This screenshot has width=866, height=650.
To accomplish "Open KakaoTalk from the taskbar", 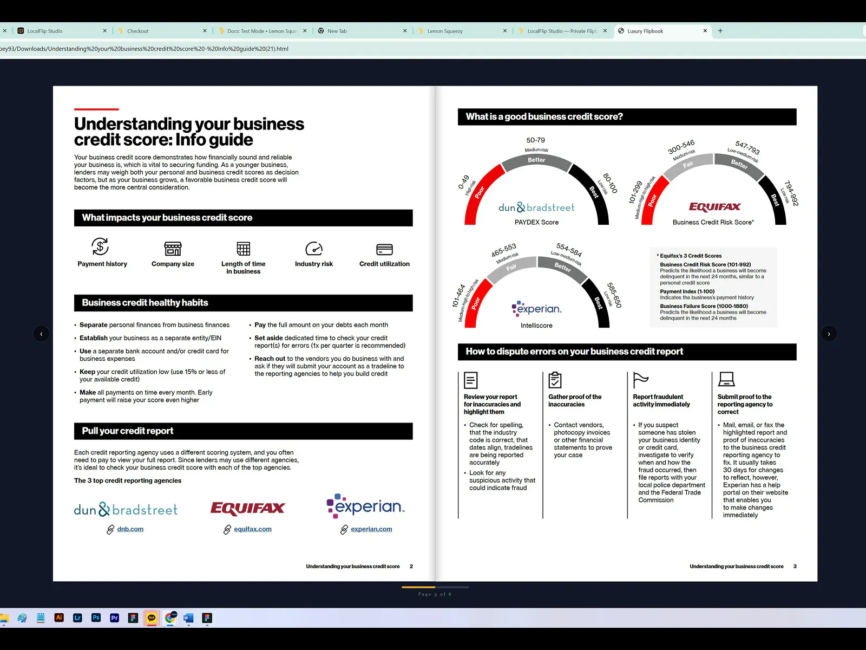I will coord(152,617).
